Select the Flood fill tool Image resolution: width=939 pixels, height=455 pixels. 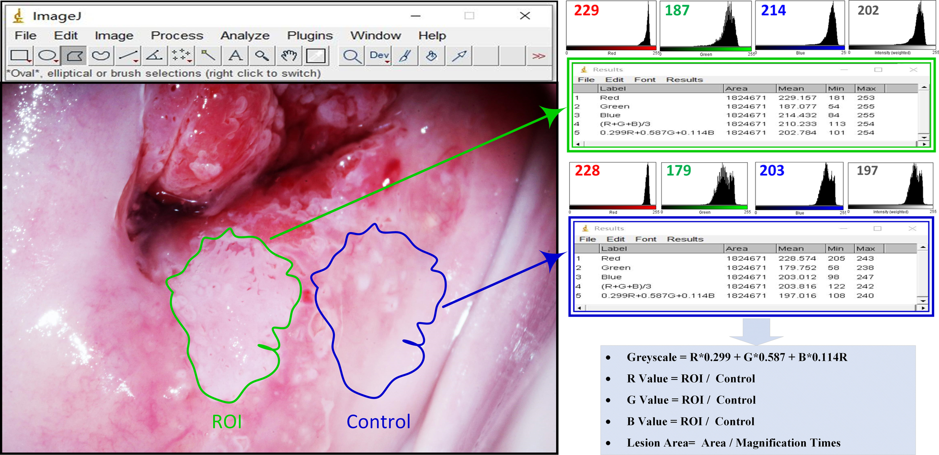[432, 56]
